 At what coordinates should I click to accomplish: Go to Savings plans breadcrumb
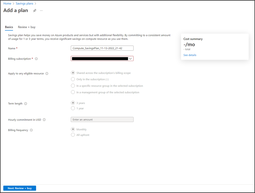(x=25, y=3)
